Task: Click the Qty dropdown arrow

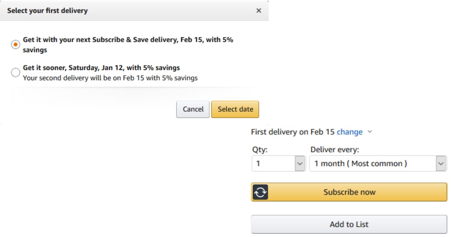Action: (x=300, y=164)
